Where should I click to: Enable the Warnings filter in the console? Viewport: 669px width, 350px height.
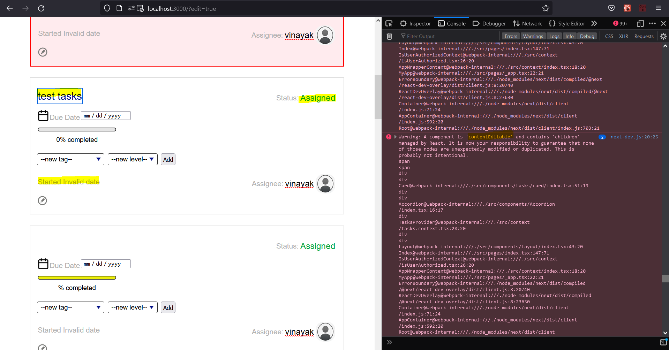pos(533,36)
